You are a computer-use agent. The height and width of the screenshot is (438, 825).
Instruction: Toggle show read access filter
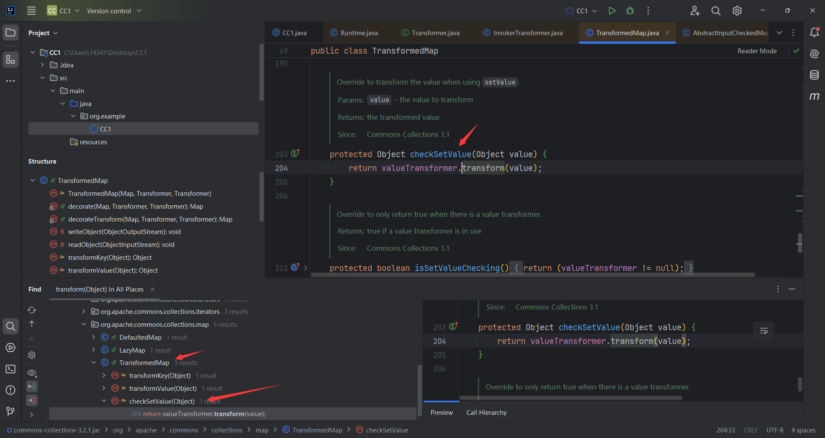tap(32, 386)
